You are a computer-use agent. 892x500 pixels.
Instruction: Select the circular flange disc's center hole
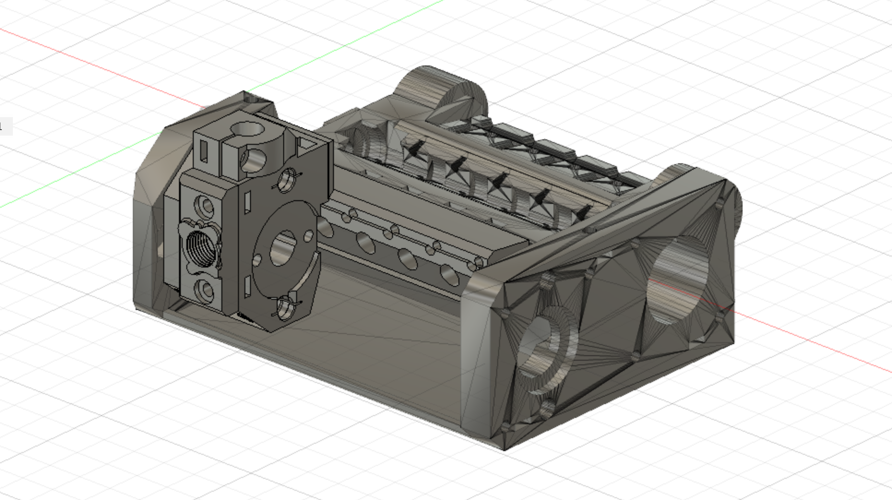282,249
